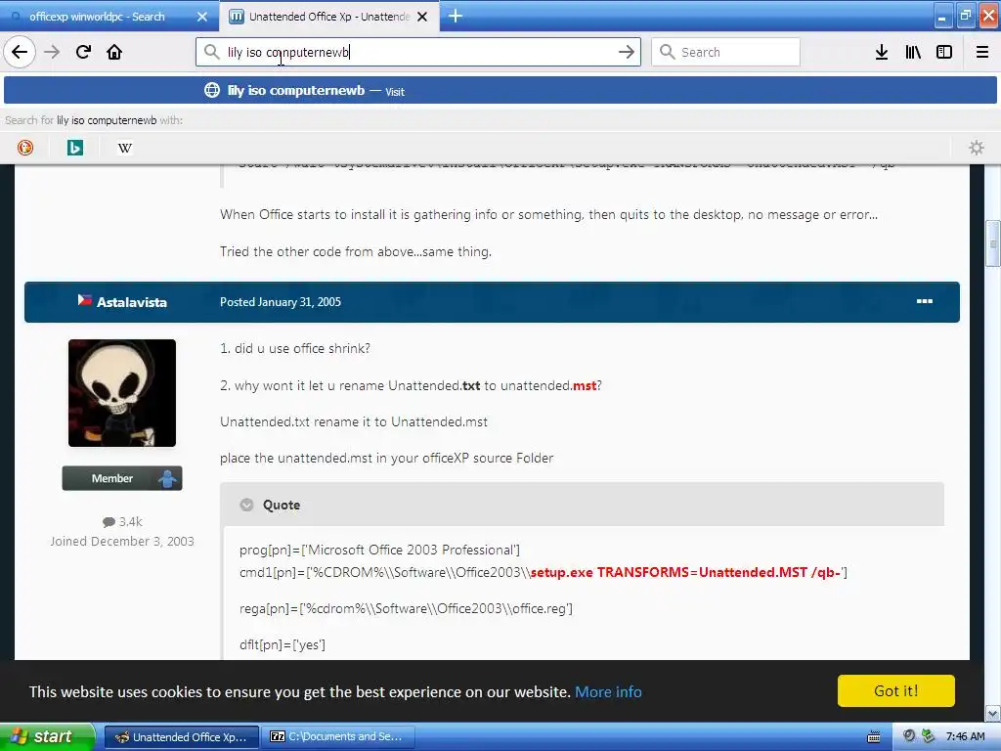Search with Wikipedia engine icon
Viewport: 1001px width, 751px height.
click(x=125, y=149)
